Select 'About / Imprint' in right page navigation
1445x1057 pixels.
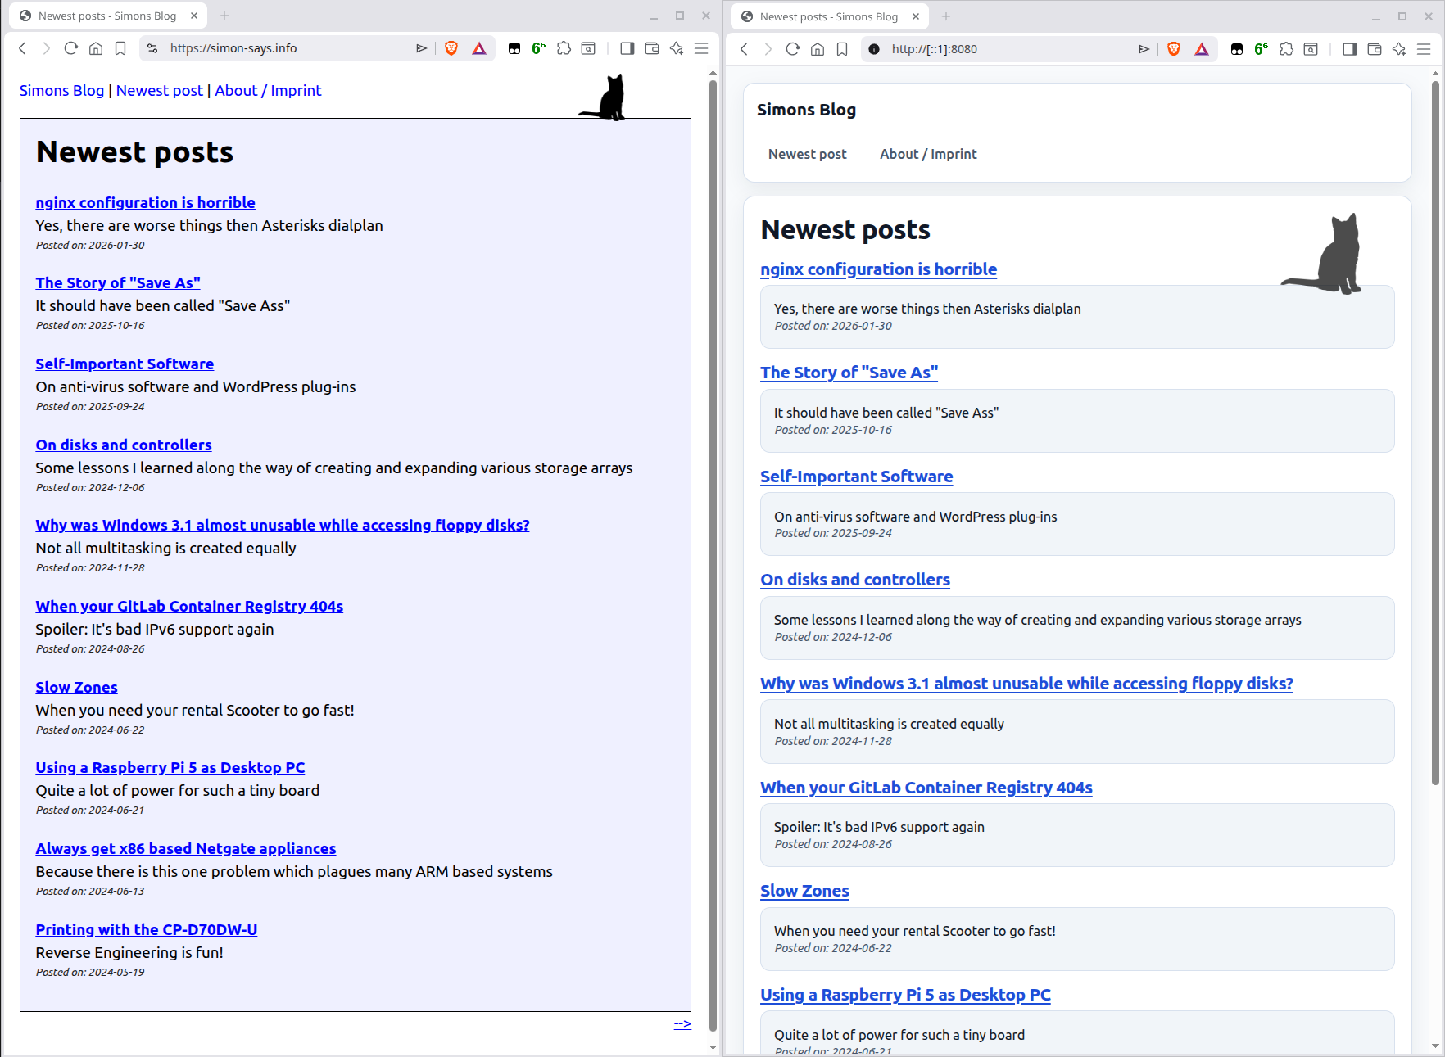[927, 154]
